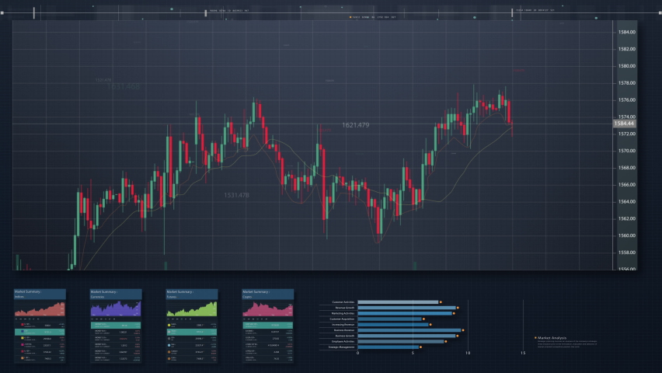Select the teal highlighted row in Currencies card

(x=116, y=326)
